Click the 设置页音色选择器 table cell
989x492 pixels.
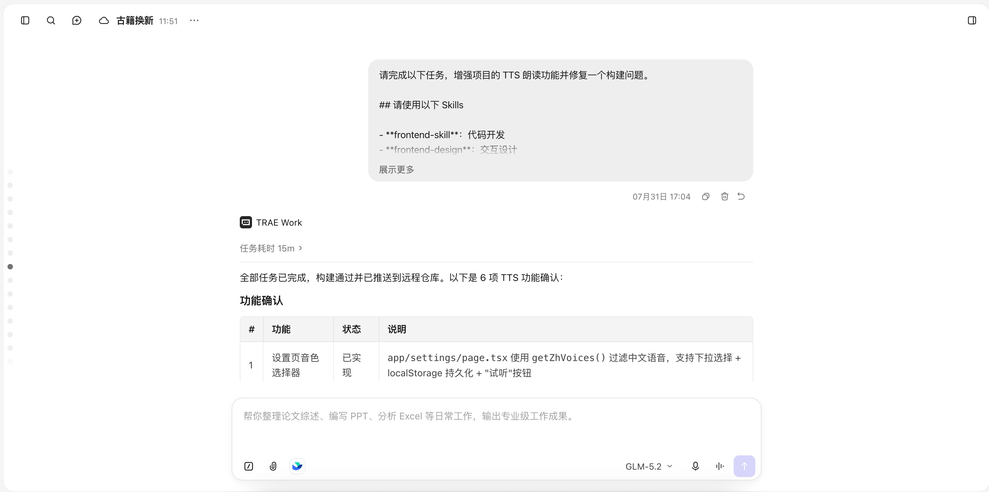point(298,365)
